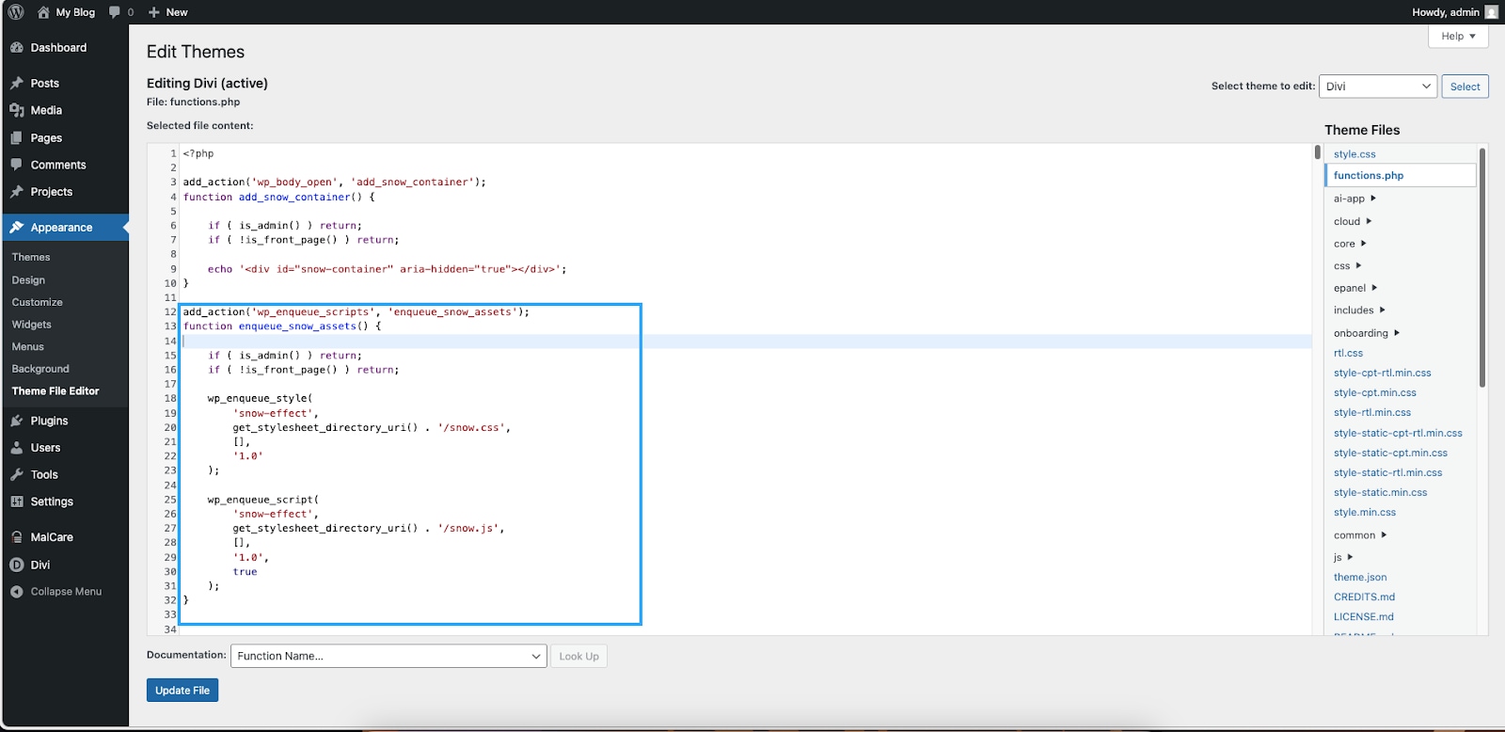Open the Background submenu item
This screenshot has height=732, width=1505.
point(40,369)
